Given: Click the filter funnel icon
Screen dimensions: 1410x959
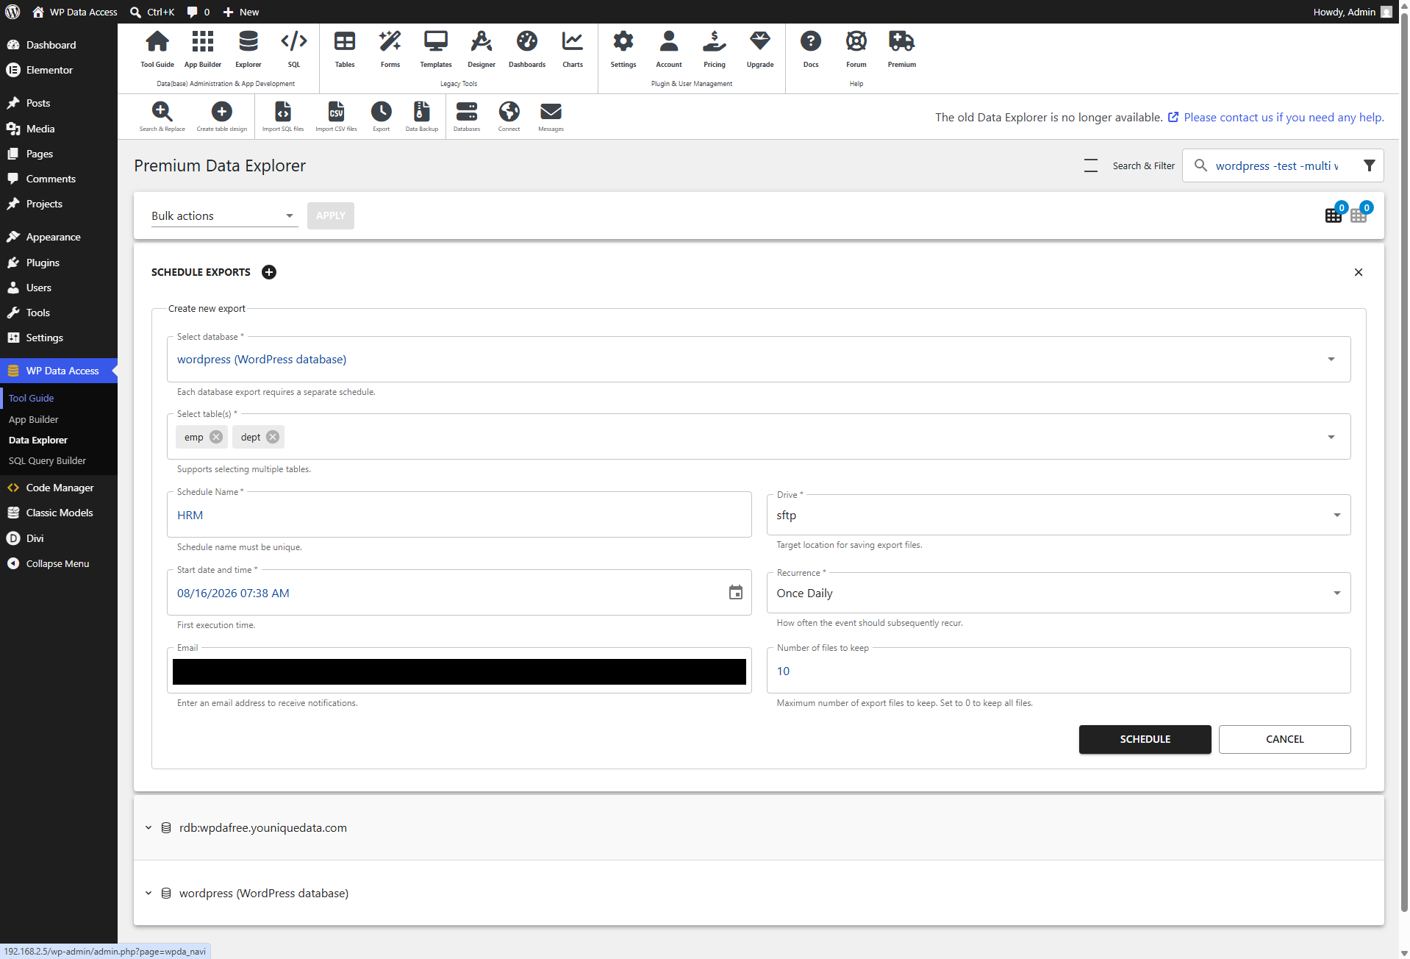Looking at the screenshot, I should 1369,165.
